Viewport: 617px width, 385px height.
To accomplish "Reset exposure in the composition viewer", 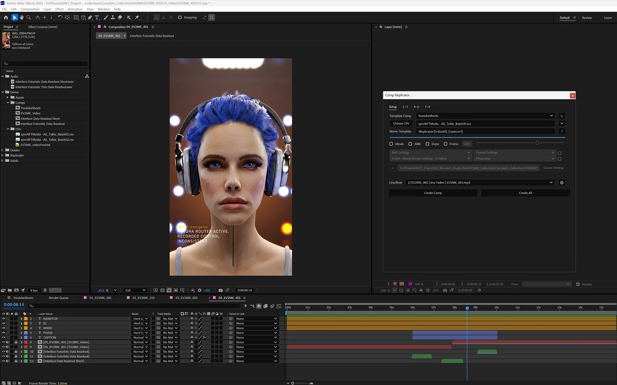I will pyautogui.click(x=200, y=290).
